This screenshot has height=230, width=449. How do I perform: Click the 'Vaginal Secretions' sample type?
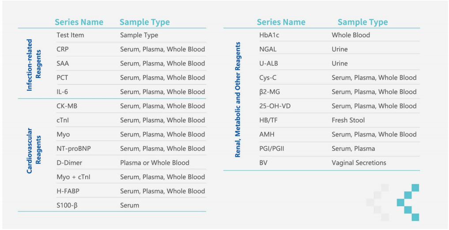[x=359, y=163]
